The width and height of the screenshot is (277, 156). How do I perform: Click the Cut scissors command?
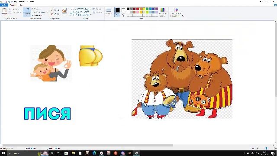pyautogui.click(x=13, y=9)
